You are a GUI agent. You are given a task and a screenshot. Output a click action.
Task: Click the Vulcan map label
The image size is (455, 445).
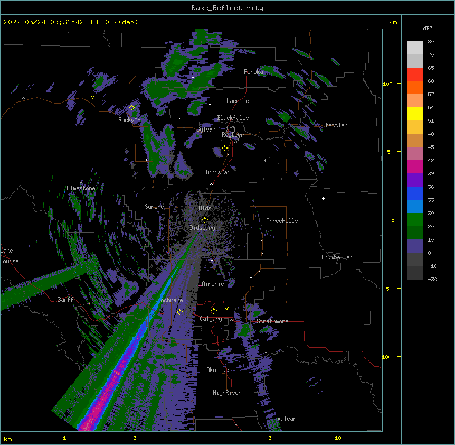click(287, 419)
